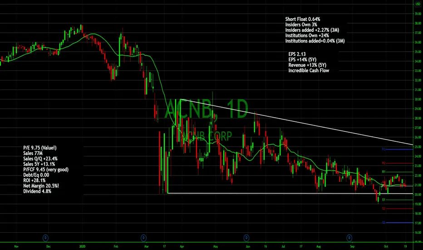Select the R2 pivot level label

click(x=384, y=163)
